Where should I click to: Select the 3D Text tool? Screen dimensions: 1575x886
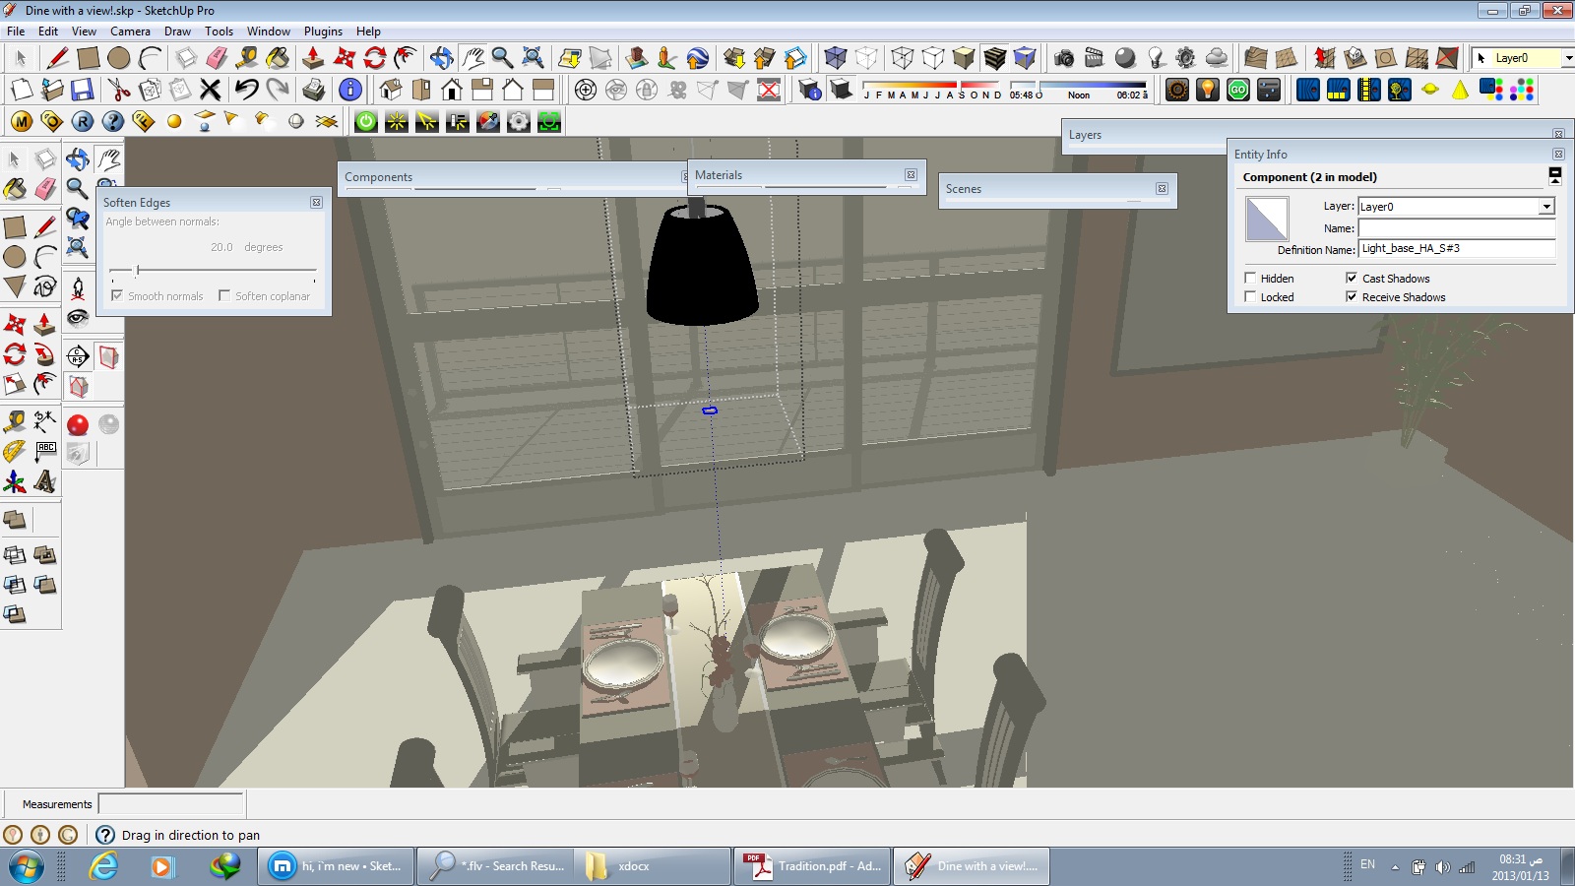(x=45, y=481)
